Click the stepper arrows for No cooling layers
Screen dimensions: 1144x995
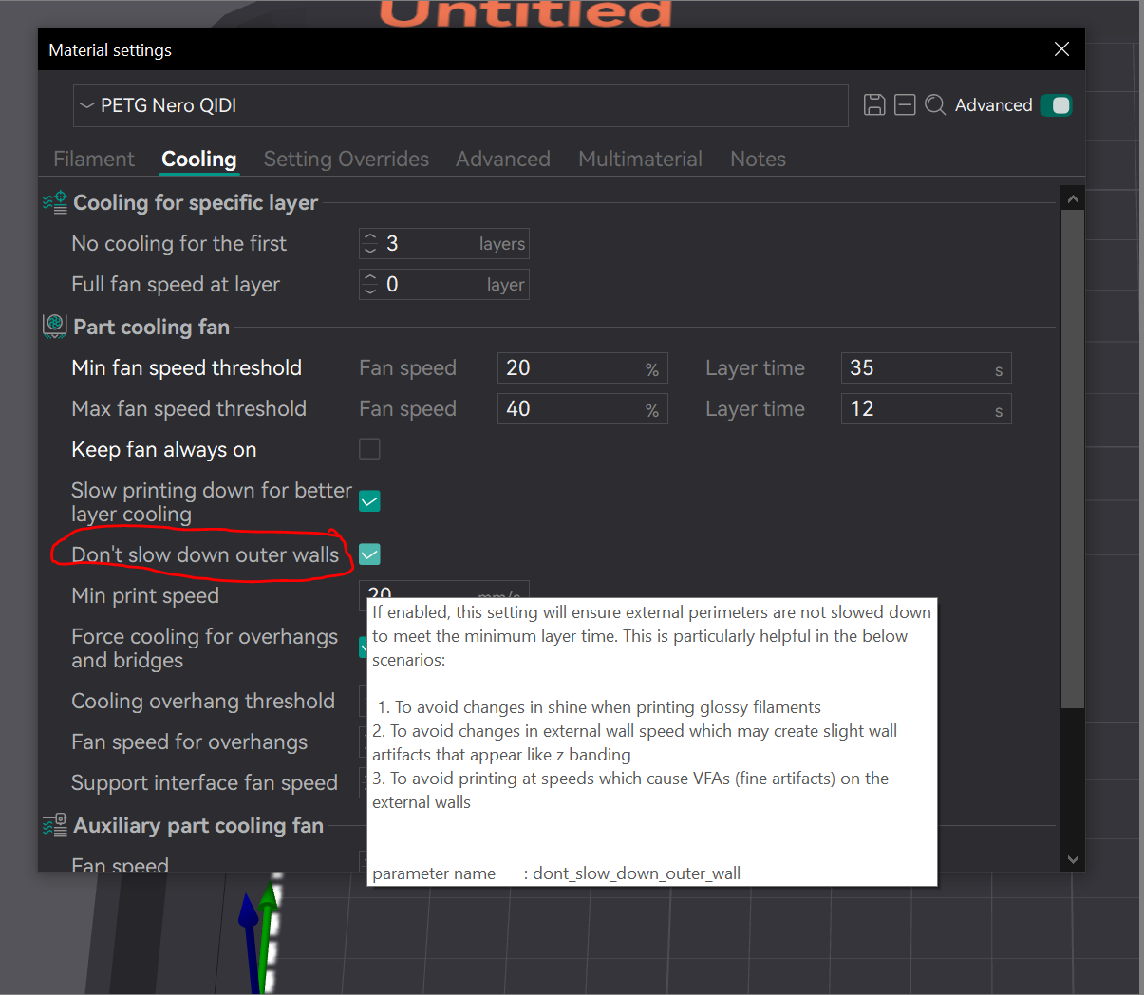click(370, 244)
